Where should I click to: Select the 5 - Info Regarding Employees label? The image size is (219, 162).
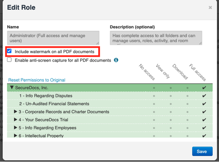pos(47,128)
